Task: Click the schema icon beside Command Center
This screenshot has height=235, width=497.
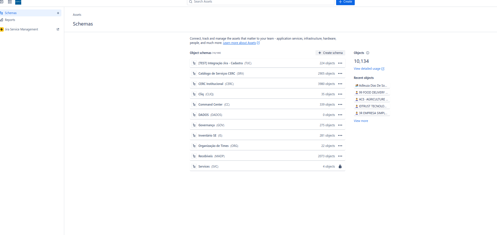Action: [194, 104]
